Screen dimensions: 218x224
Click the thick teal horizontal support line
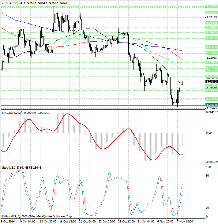coord(92,105)
